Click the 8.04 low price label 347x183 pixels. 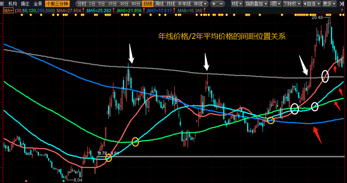(78, 180)
